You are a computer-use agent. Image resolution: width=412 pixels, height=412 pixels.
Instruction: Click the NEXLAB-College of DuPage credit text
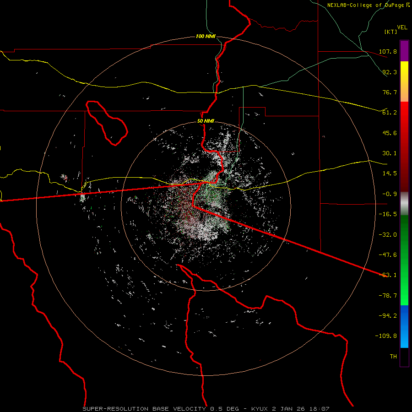368,5
